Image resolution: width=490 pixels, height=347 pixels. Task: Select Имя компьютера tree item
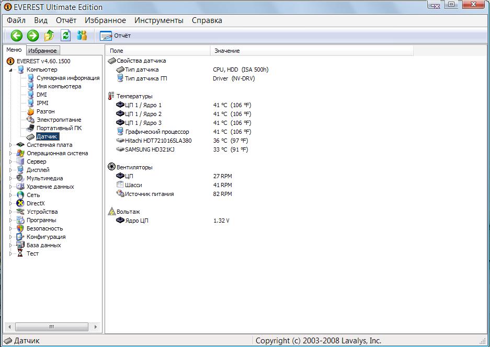pyautogui.click(x=59, y=86)
